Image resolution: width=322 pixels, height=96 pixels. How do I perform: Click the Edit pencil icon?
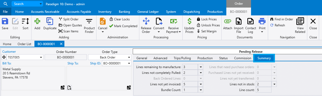[x=15, y=21]
